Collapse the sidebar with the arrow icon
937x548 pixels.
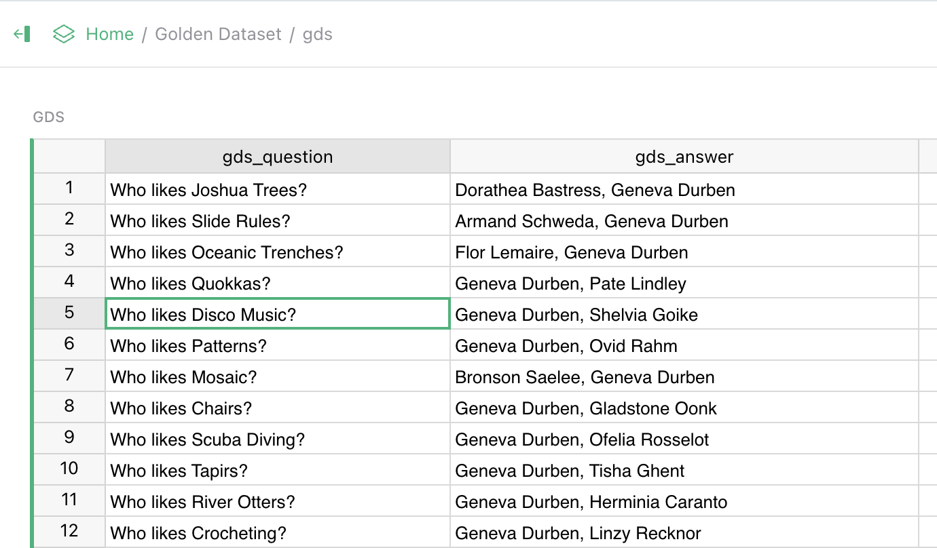coord(22,34)
